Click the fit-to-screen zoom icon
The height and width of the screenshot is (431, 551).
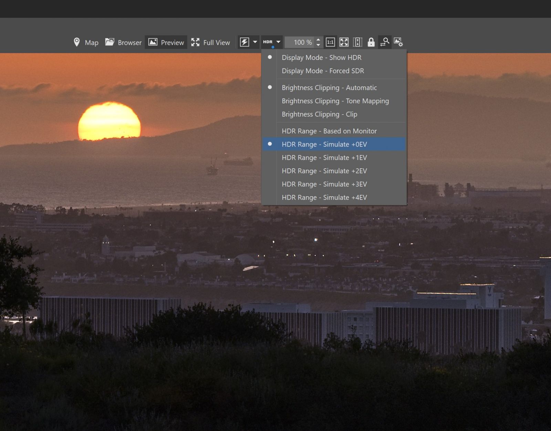tap(343, 42)
